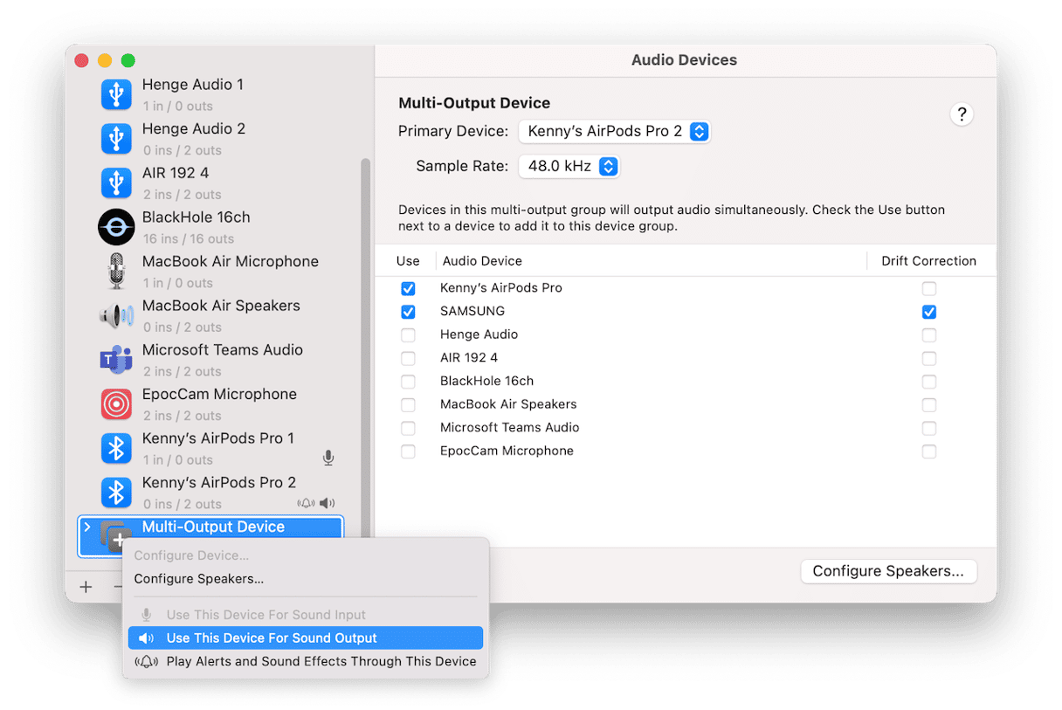The height and width of the screenshot is (710, 1062).
Task: Uncheck the Use box for SAMSUNG
Action: [x=408, y=312]
